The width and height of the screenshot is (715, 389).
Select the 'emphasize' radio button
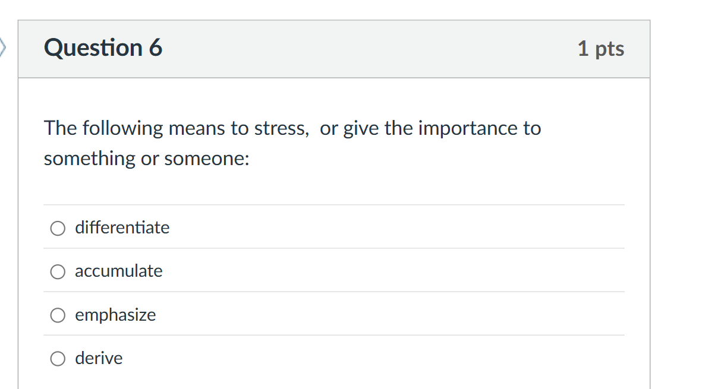tap(57, 315)
